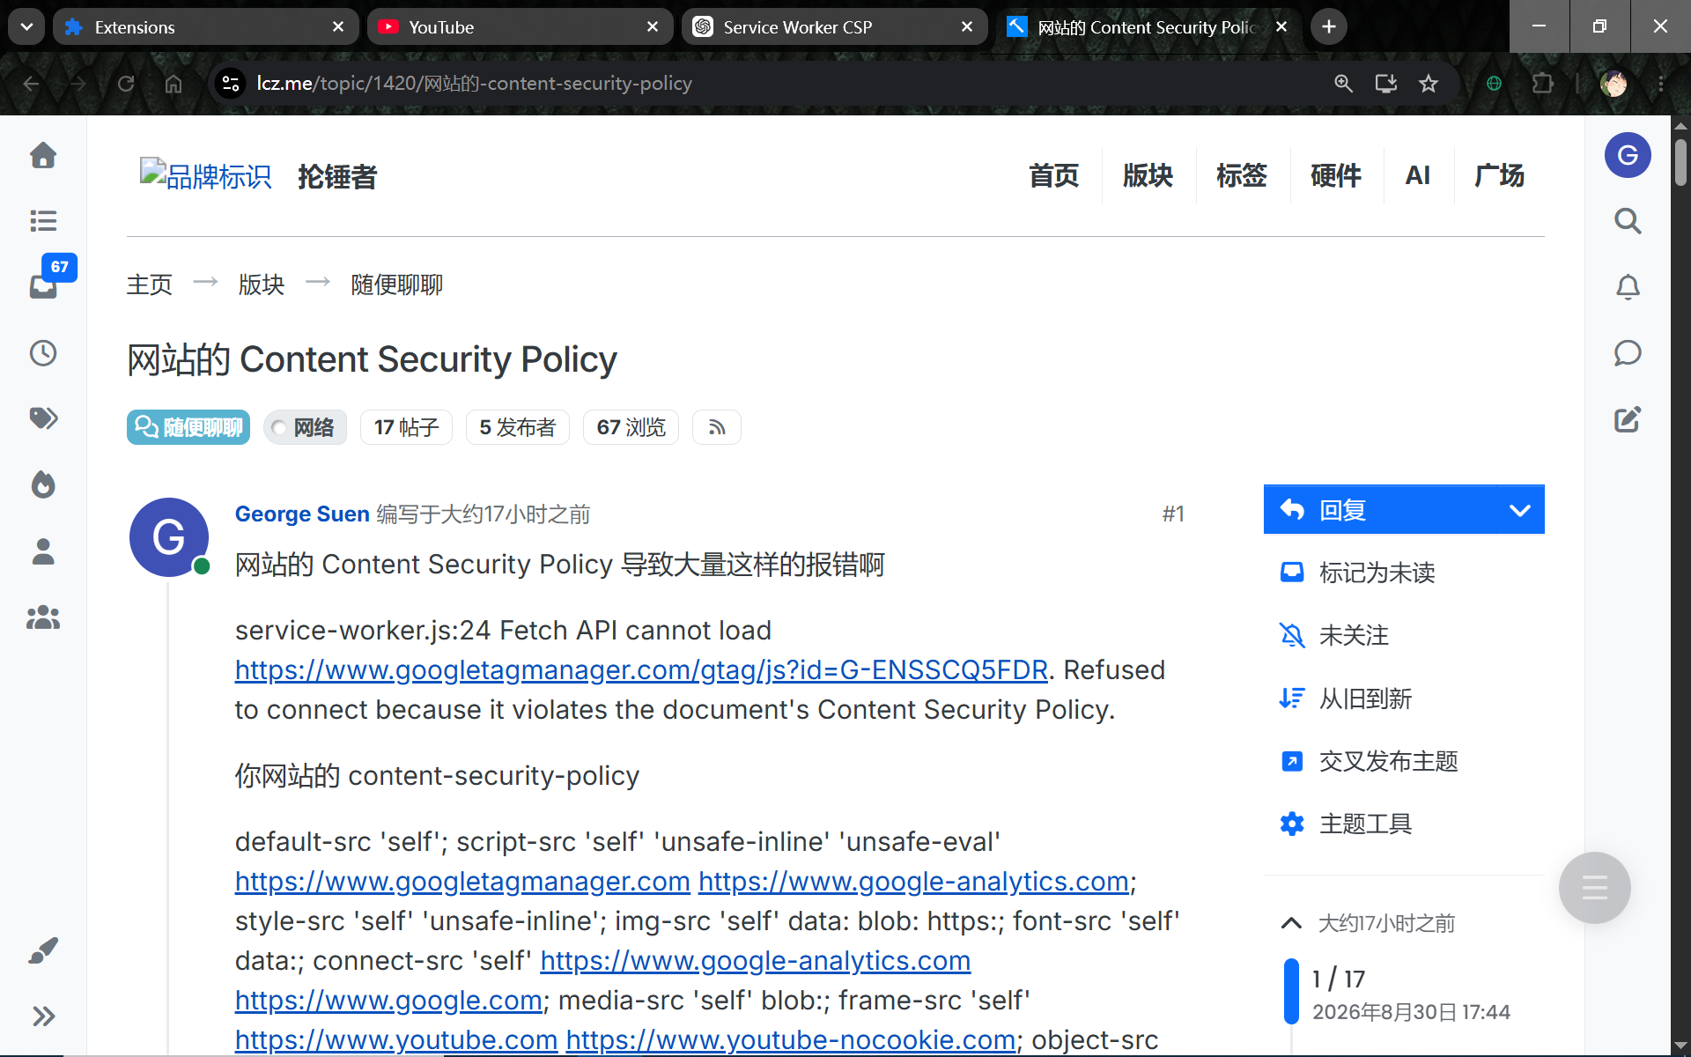Reload the page
1691x1057 pixels.
click(126, 84)
